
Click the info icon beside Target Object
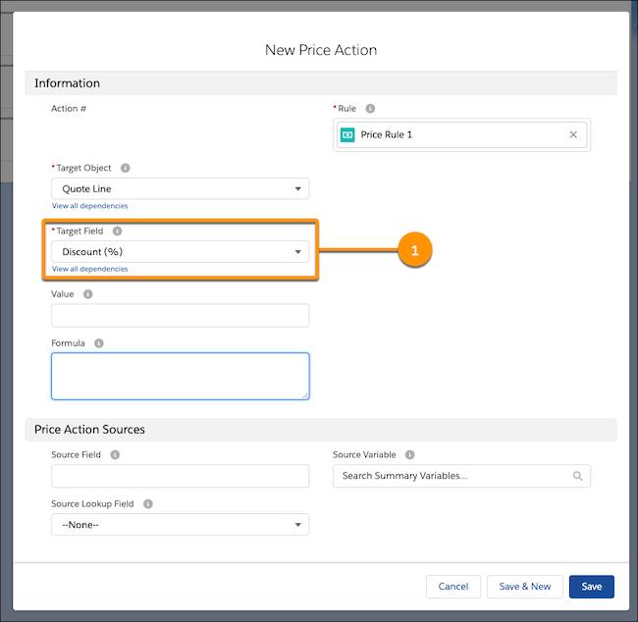pos(126,168)
